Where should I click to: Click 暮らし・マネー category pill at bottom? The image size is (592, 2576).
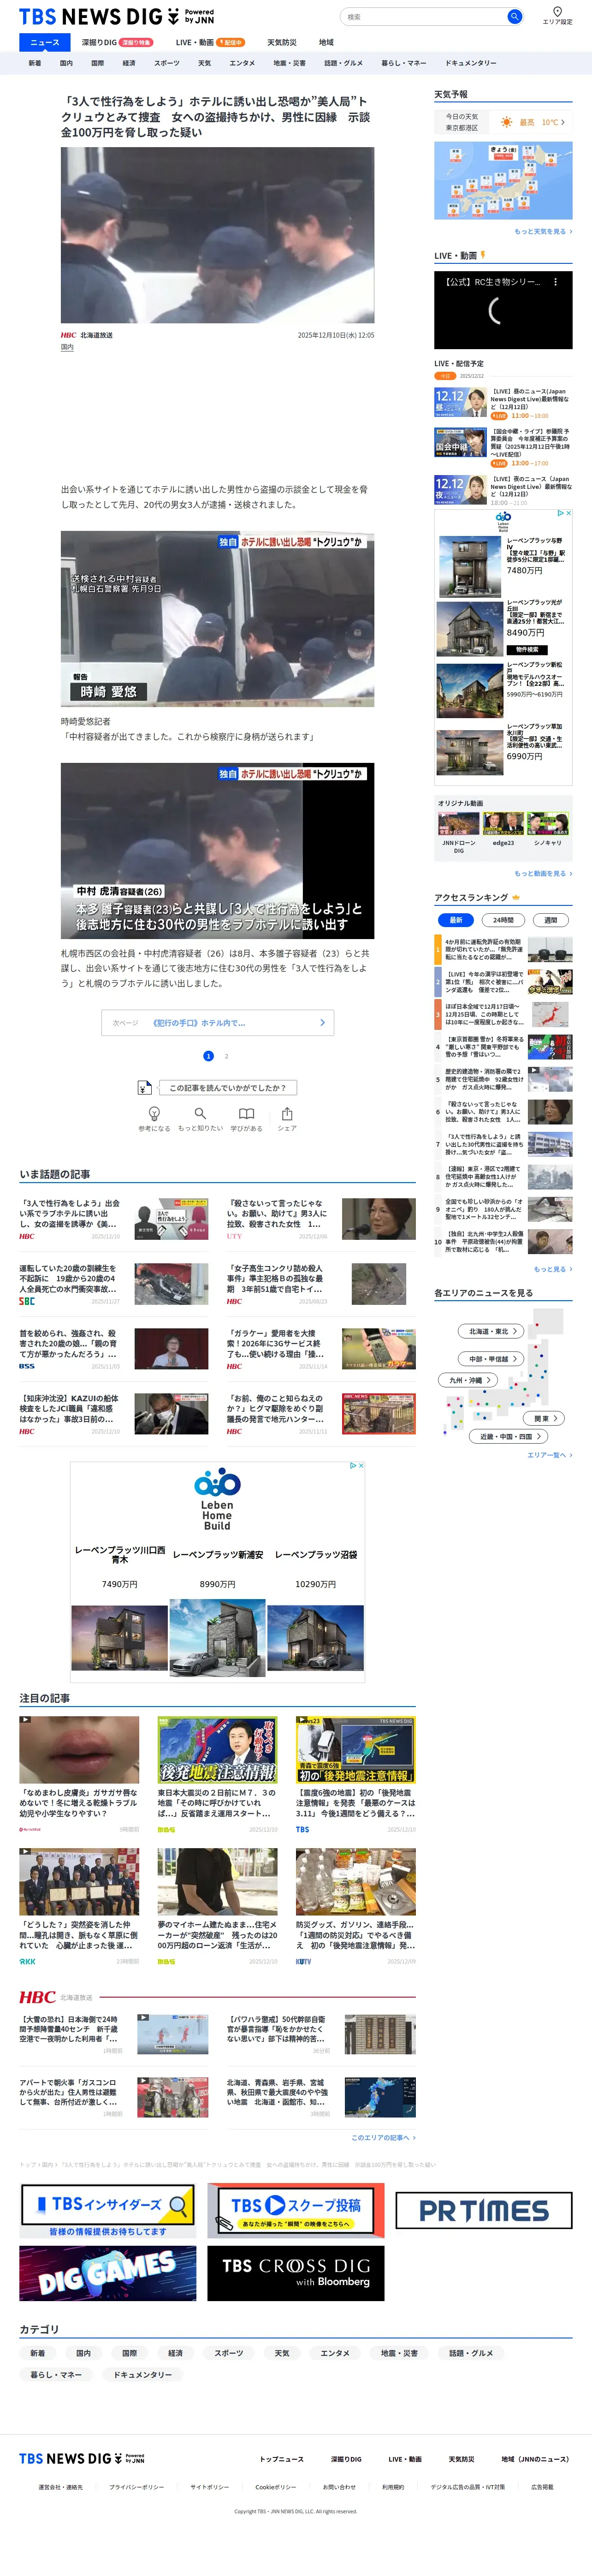[56, 2374]
